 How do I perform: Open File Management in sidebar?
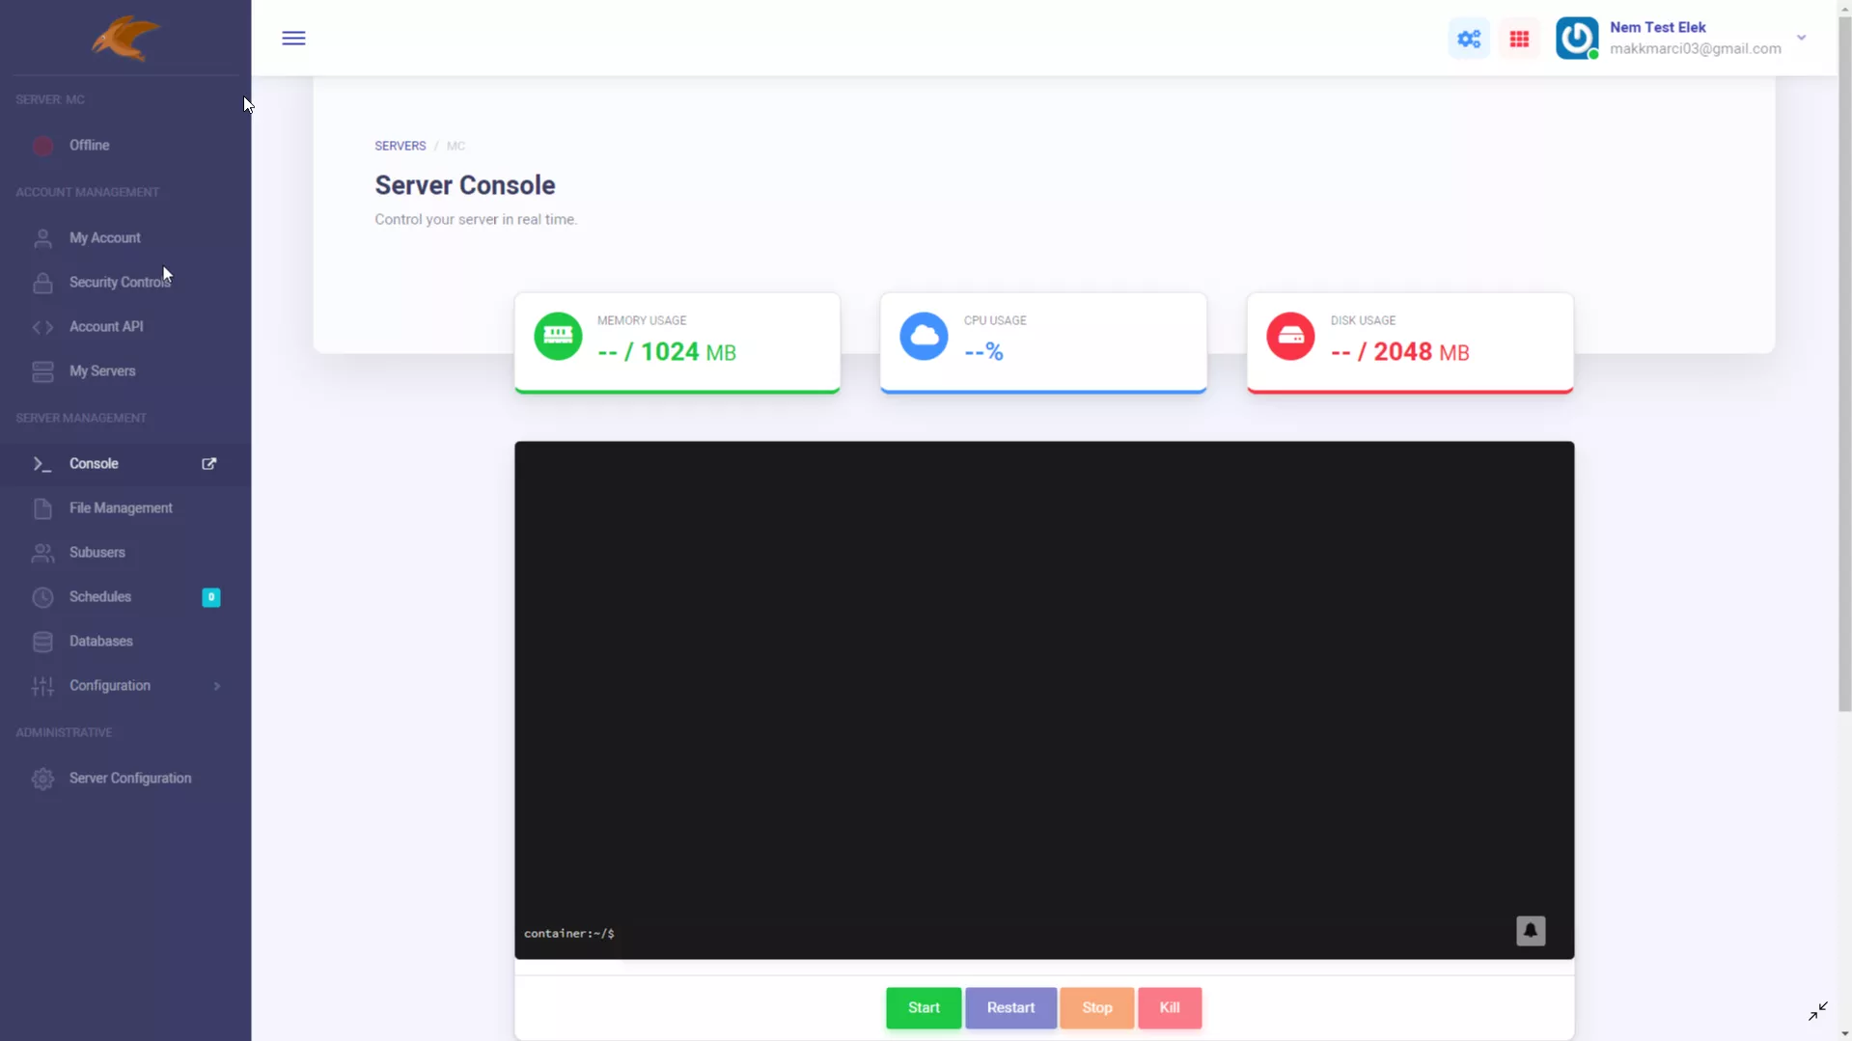click(121, 508)
